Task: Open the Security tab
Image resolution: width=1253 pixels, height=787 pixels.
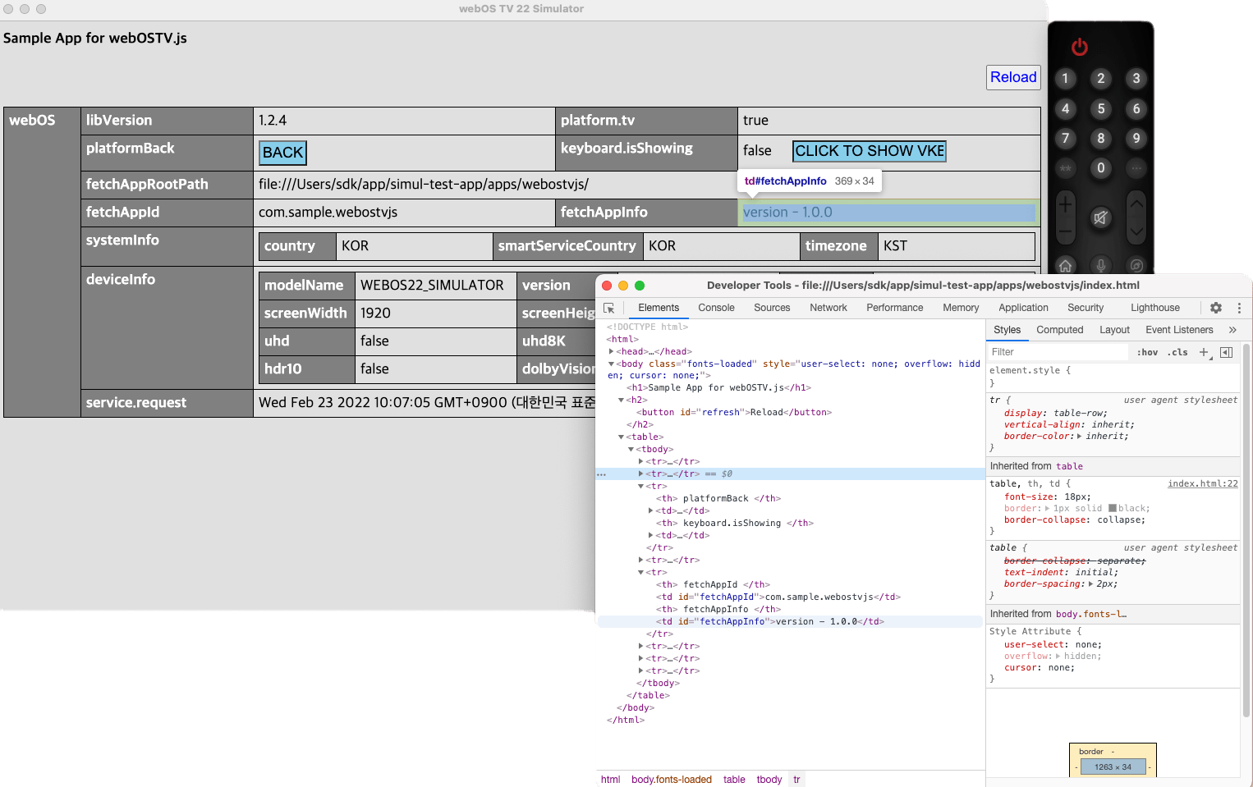Action: (x=1085, y=308)
